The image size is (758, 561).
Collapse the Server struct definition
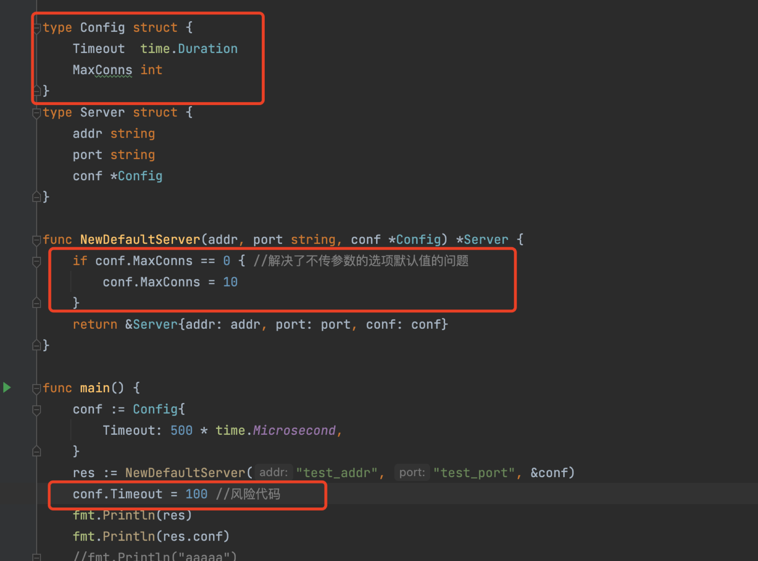(36, 113)
